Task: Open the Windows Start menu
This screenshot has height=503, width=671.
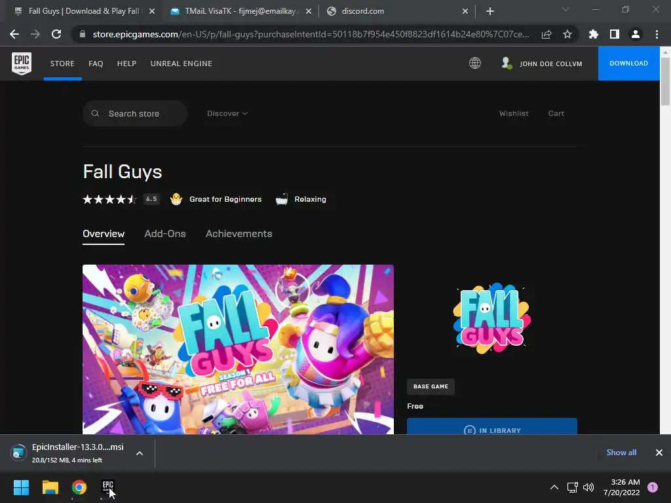Action: coord(21,487)
